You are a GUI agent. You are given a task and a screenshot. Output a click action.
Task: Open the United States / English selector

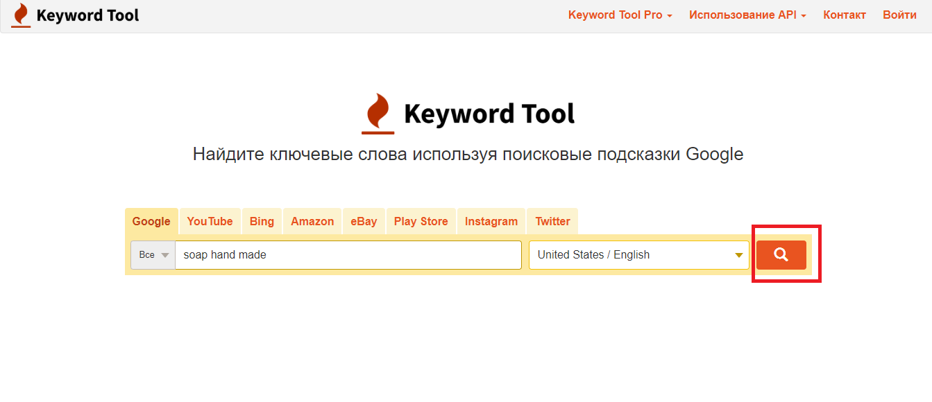(639, 255)
